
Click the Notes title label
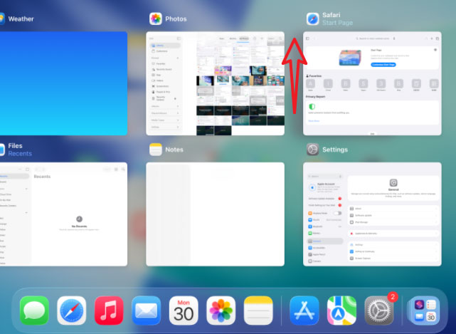tap(174, 150)
